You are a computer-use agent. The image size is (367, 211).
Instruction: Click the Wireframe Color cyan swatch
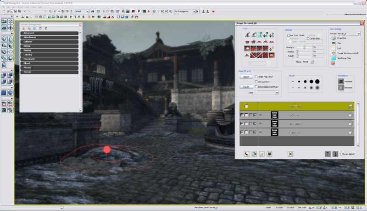[334, 58]
